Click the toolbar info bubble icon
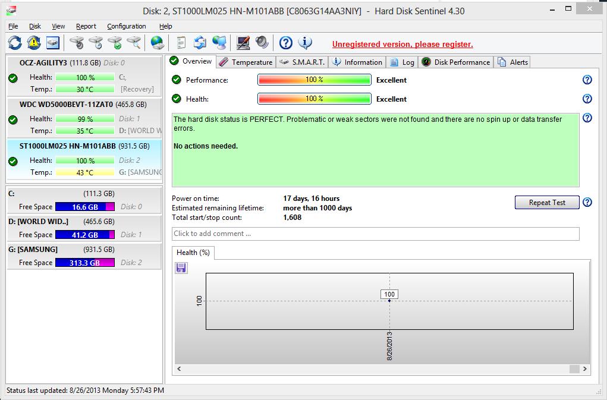The image size is (607, 400). click(305, 43)
